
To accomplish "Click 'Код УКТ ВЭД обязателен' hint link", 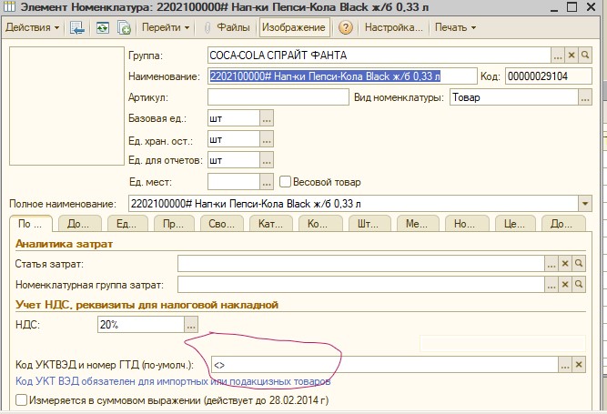I will (173, 381).
